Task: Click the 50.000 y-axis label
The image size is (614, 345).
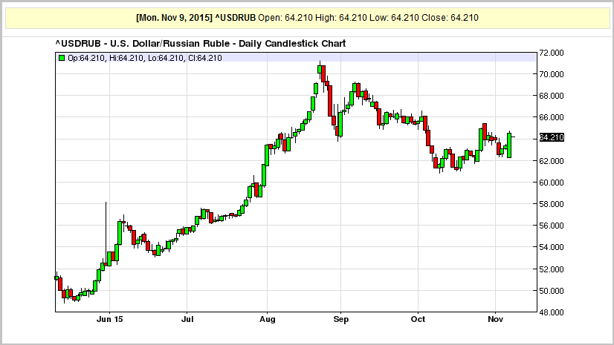Action: click(x=552, y=291)
